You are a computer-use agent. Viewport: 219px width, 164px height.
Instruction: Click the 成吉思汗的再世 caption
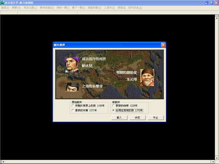[94, 59]
